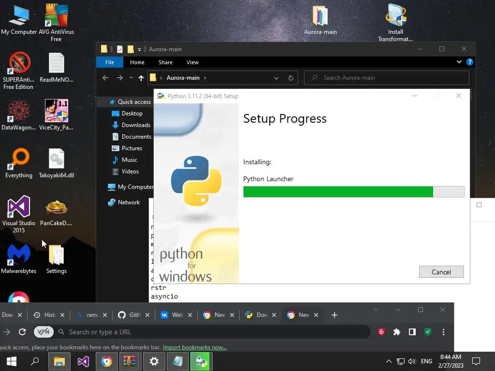Open taskbar search magnifier
Screen dimensions: 495x371
click(35, 361)
